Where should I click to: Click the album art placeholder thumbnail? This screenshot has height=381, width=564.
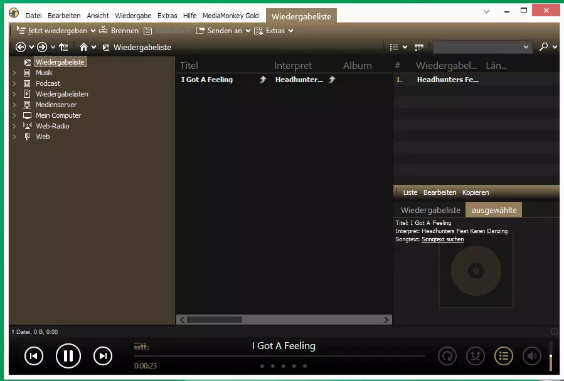tap(476, 271)
